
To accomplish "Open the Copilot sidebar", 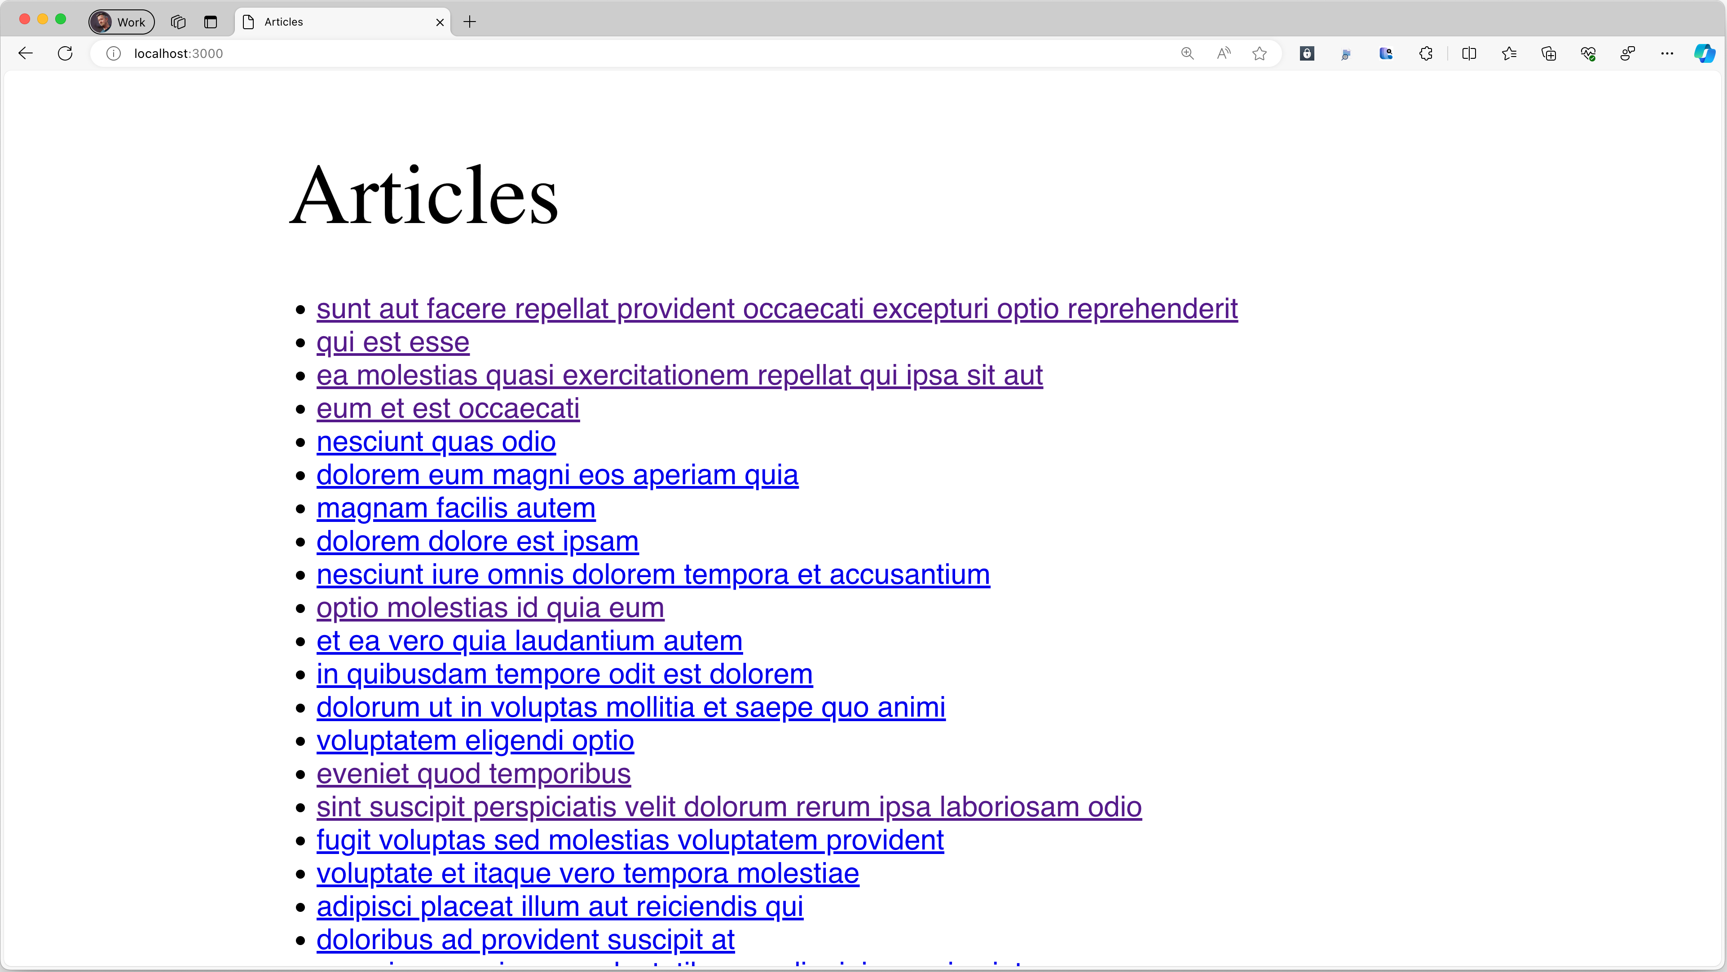I will tap(1704, 53).
